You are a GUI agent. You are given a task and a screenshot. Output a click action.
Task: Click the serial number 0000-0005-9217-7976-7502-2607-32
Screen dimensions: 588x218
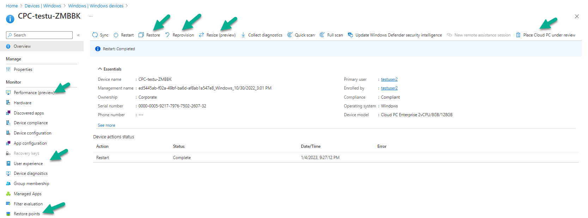tap(172, 106)
